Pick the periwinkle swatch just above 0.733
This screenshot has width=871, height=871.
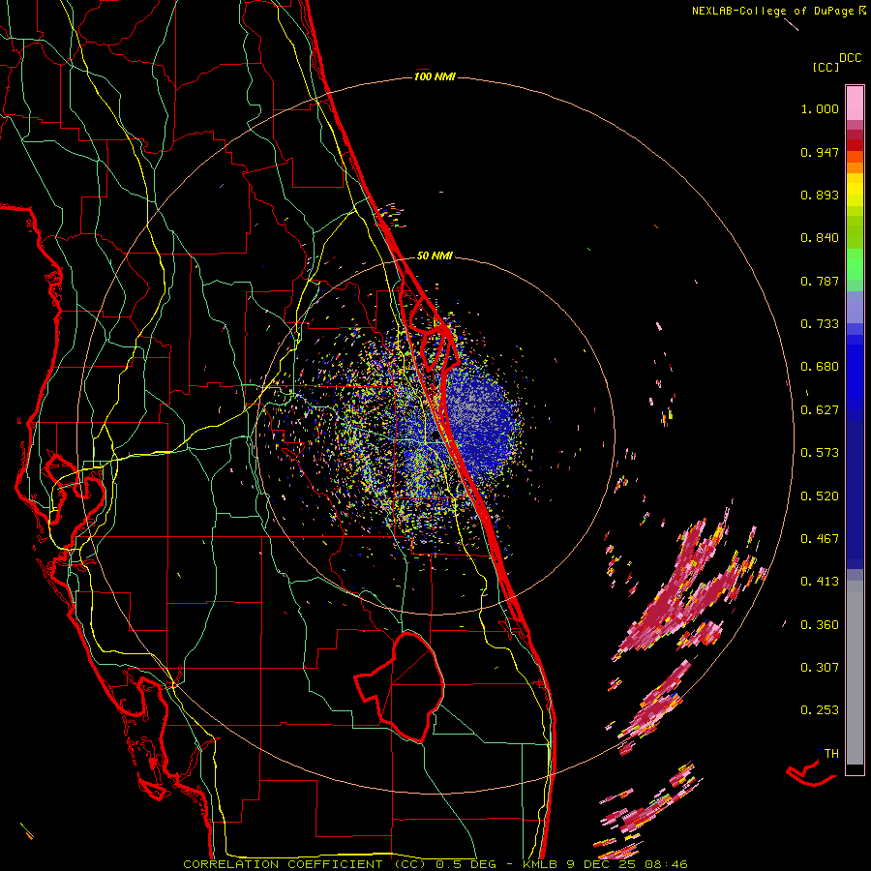pyautogui.click(x=855, y=307)
